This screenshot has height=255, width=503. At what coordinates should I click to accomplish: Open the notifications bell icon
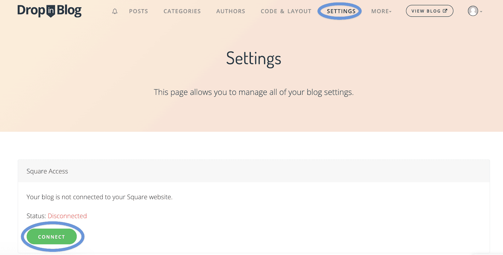[x=115, y=11]
